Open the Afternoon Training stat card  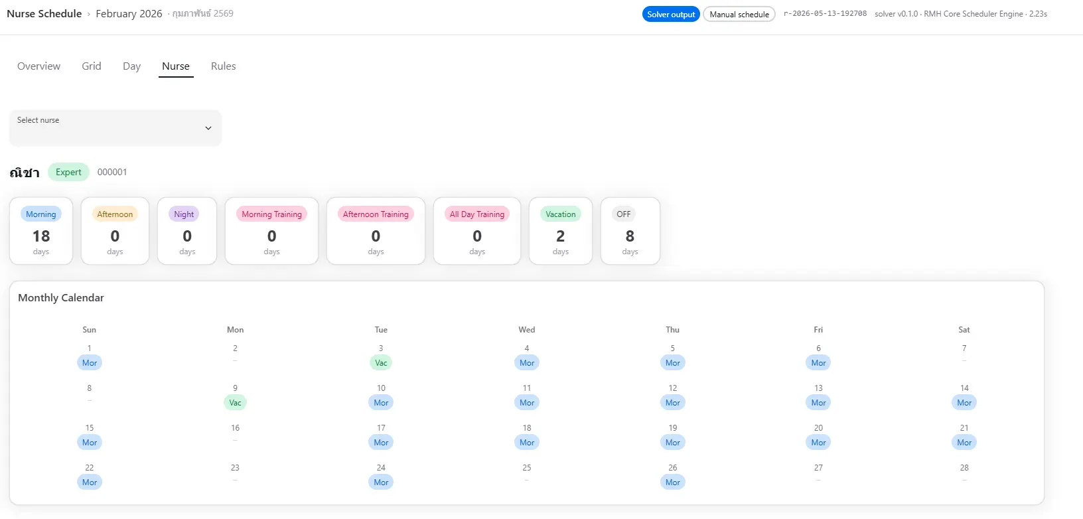coord(376,231)
